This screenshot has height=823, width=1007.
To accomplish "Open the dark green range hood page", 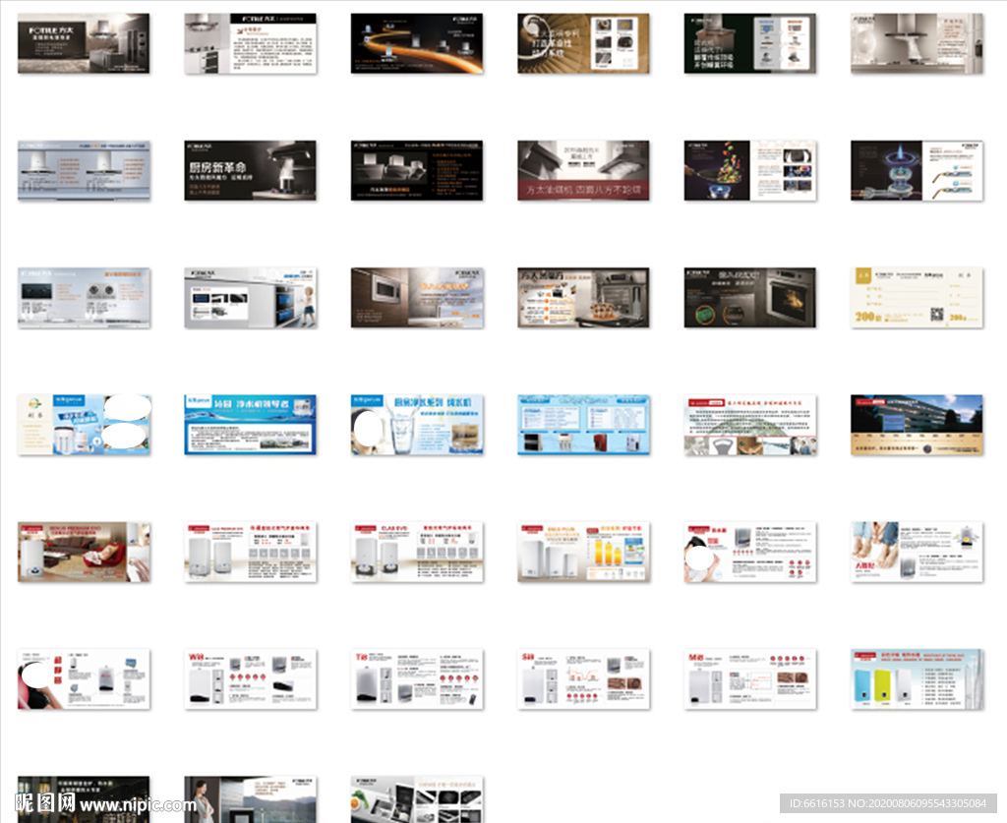I will coord(750,43).
